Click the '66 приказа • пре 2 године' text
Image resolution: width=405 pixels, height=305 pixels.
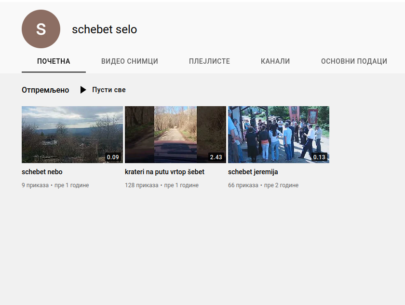263,185
